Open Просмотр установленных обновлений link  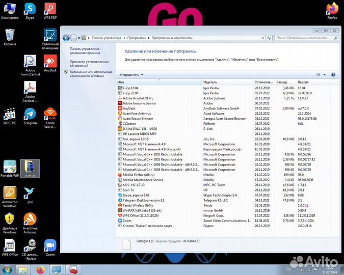coord(89,64)
